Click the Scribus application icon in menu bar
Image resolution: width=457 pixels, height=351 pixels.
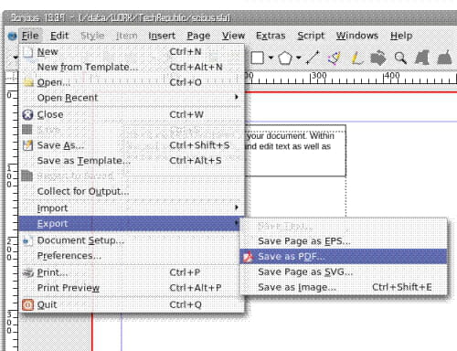[x=12, y=36]
